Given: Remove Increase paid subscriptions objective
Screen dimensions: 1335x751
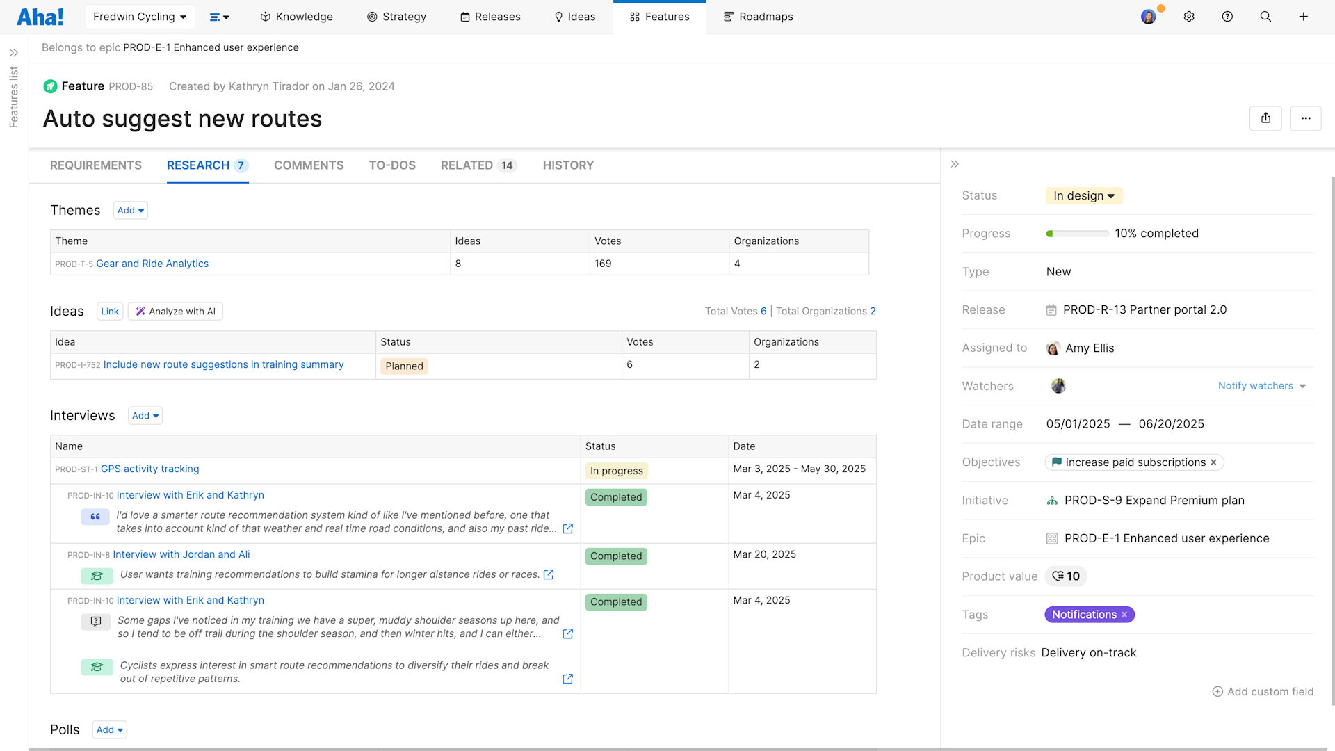Looking at the screenshot, I should (1214, 462).
